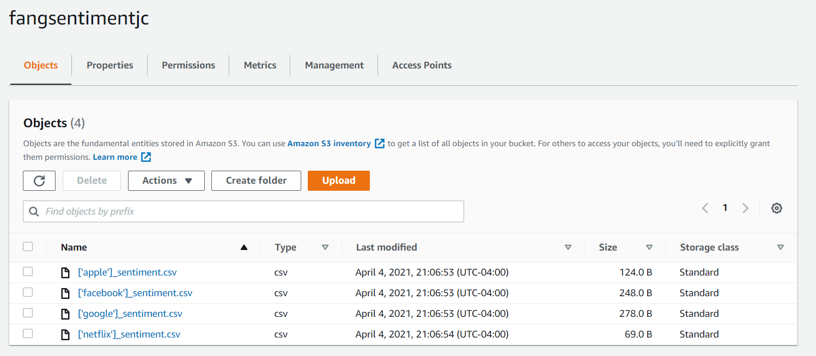The image size is (816, 356).
Task: Click size value 124.0 B
Action: (636, 272)
